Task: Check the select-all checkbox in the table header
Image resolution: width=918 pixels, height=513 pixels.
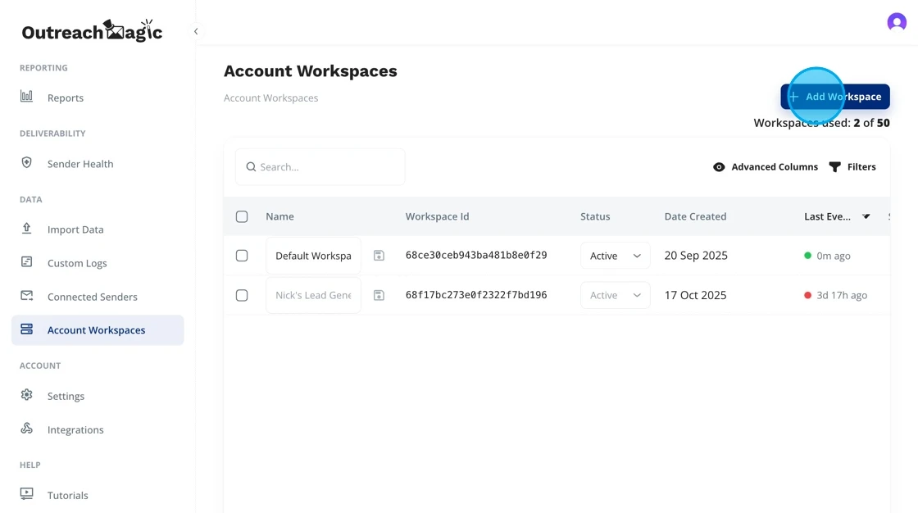Action: [x=242, y=216]
